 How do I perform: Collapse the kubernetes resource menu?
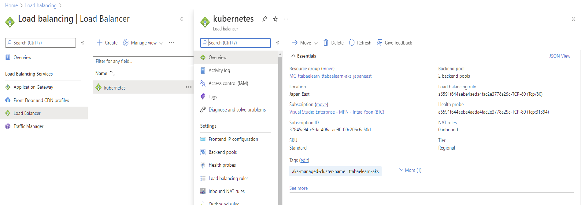278,43
